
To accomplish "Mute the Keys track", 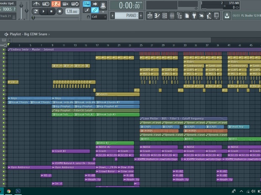I will coord(4,98).
